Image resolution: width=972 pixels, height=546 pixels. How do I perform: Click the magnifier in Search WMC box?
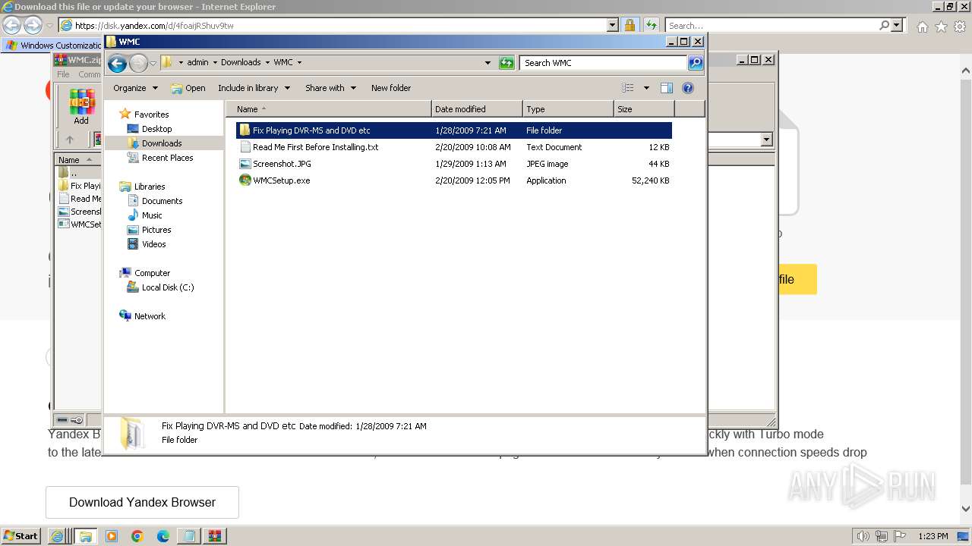[696, 63]
